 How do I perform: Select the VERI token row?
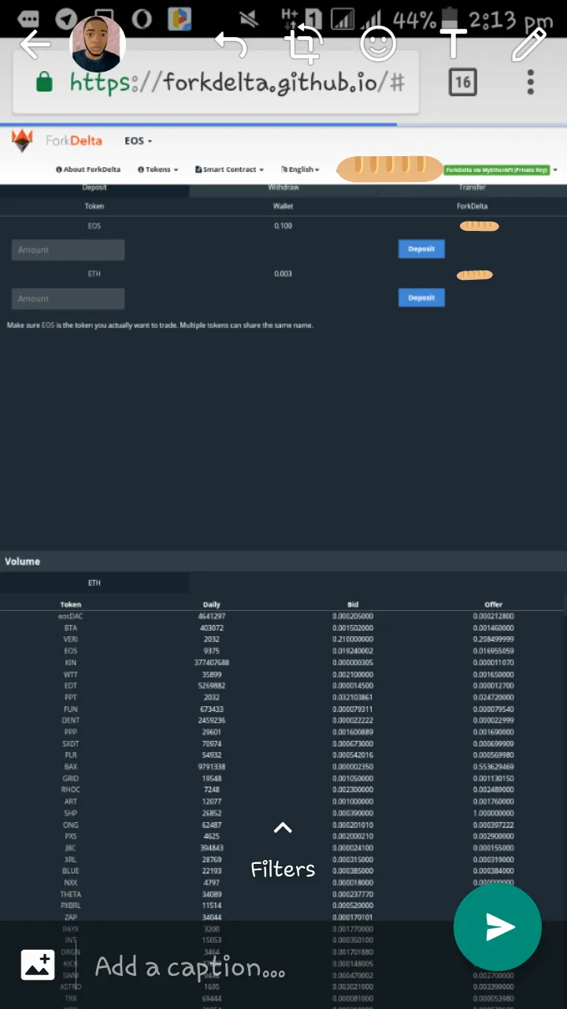pyautogui.click(x=283, y=639)
